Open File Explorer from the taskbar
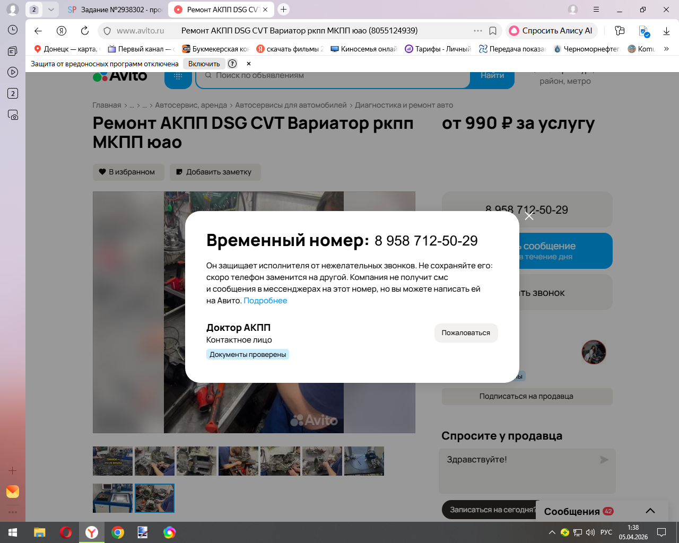This screenshot has width=679, height=543. click(x=39, y=532)
